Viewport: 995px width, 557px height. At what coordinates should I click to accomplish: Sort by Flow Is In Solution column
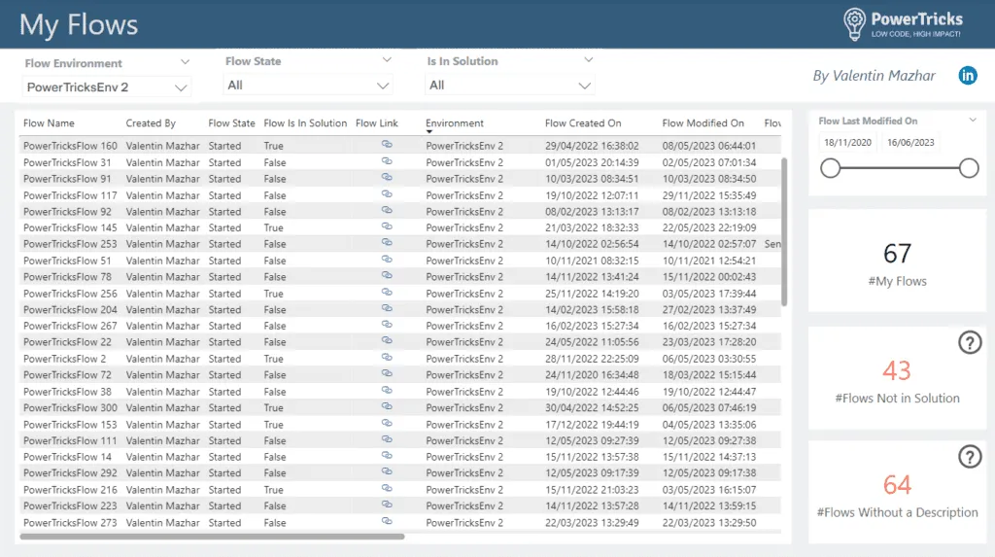pyautogui.click(x=305, y=123)
